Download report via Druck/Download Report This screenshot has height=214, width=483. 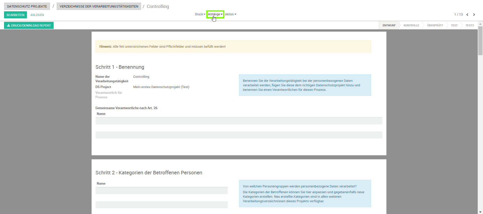(29, 25)
